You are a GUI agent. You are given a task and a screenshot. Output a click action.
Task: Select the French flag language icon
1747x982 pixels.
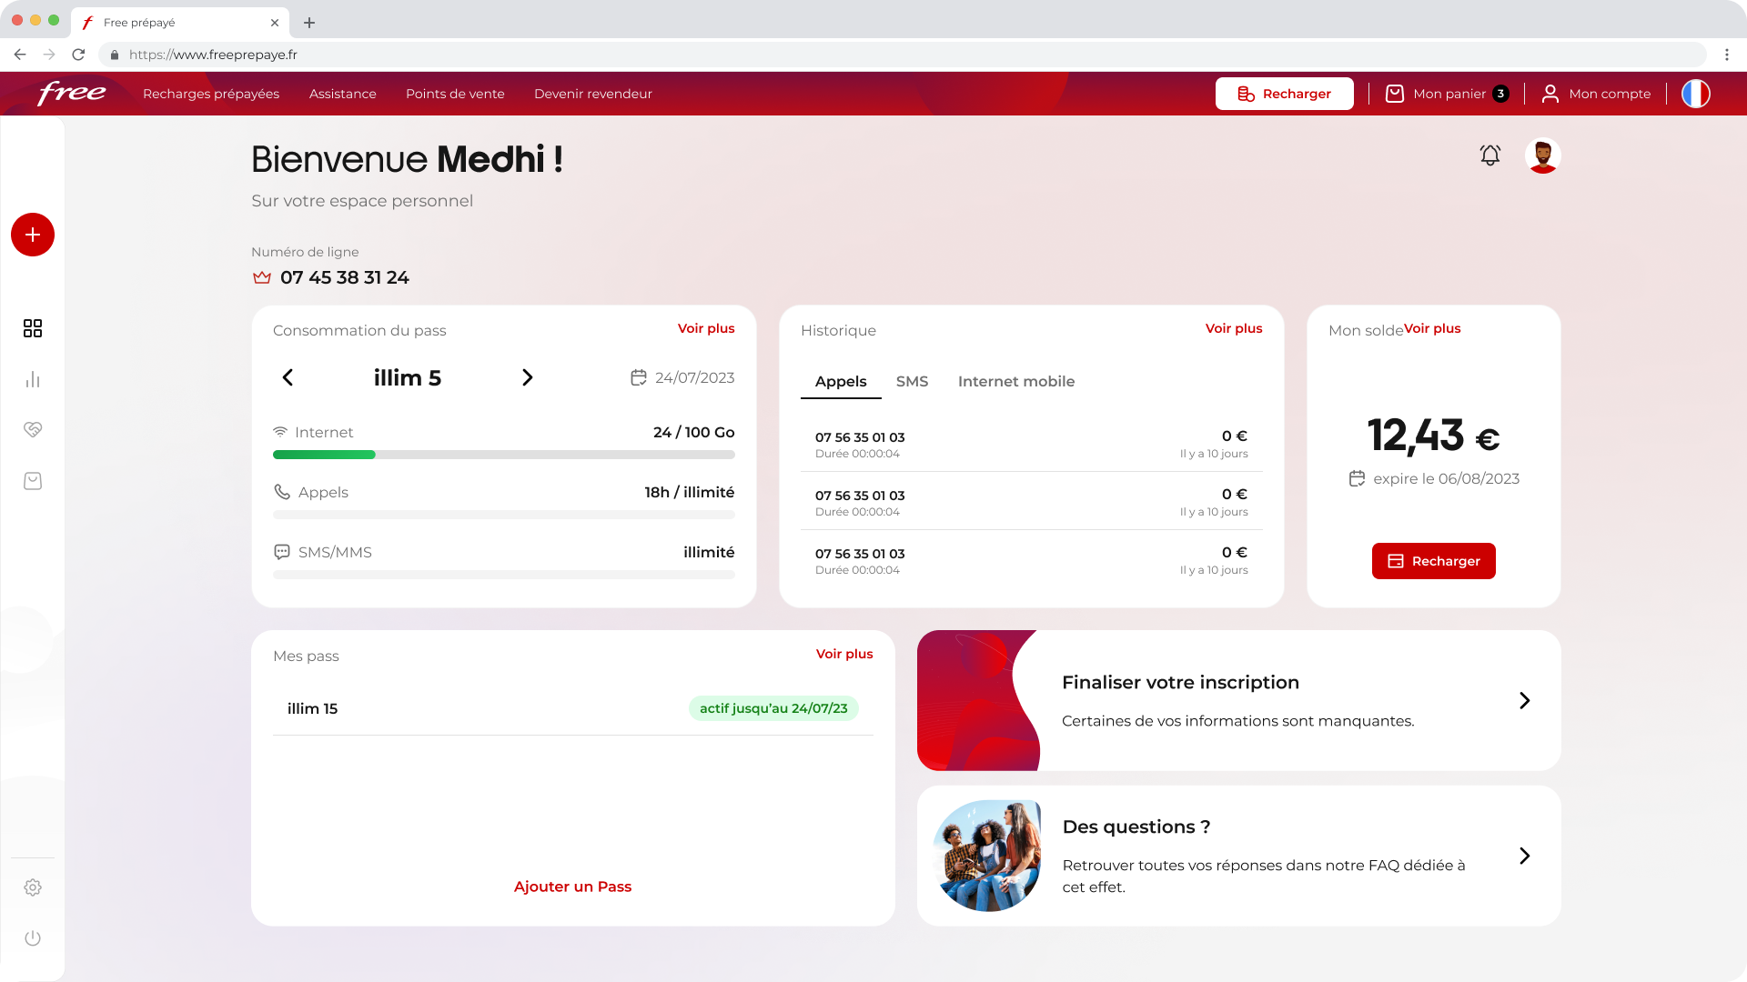pos(1695,94)
